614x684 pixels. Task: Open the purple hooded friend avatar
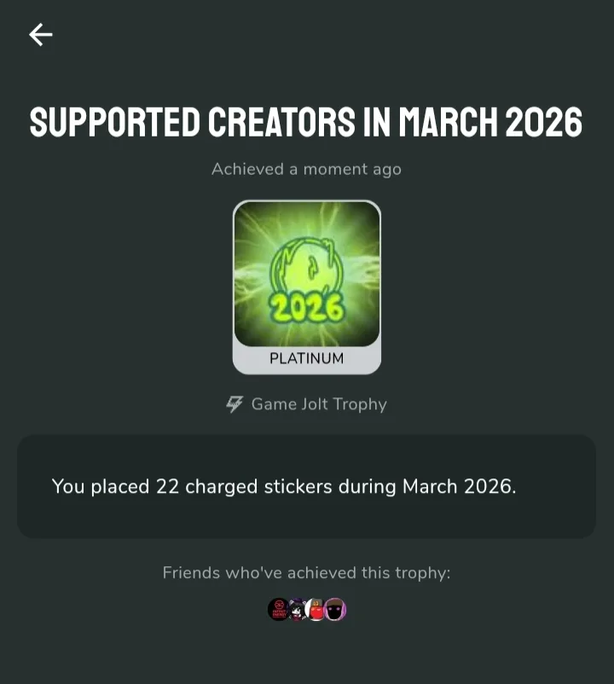click(335, 610)
